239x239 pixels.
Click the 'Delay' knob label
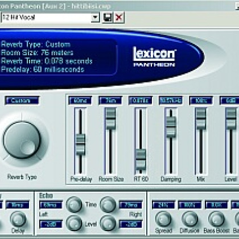(x=18, y=230)
